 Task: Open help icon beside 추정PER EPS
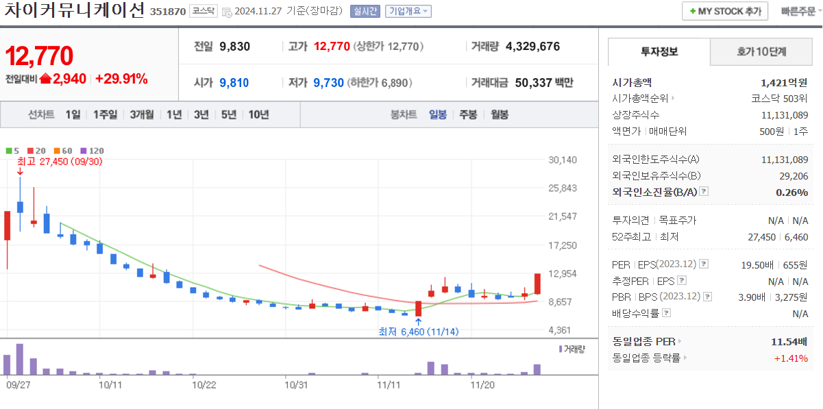click(681, 281)
